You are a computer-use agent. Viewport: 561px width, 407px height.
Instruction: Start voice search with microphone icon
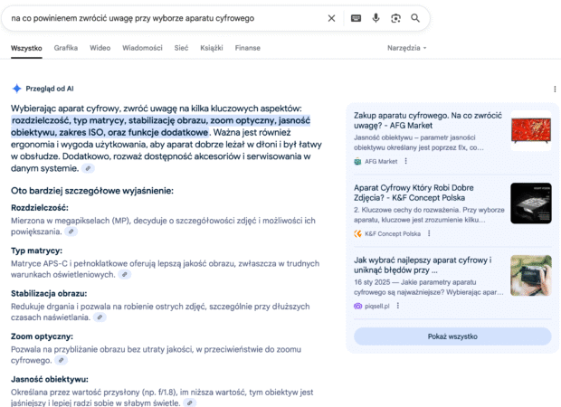(x=376, y=18)
